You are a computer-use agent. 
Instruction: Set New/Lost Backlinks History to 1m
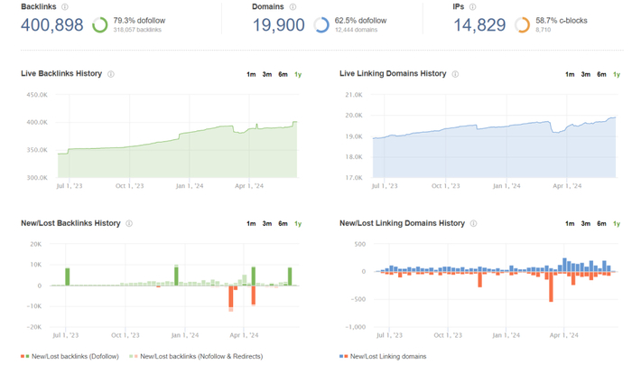coord(251,223)
